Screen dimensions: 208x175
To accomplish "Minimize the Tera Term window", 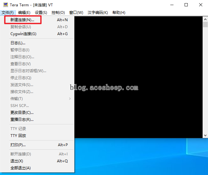I will 172,5.
